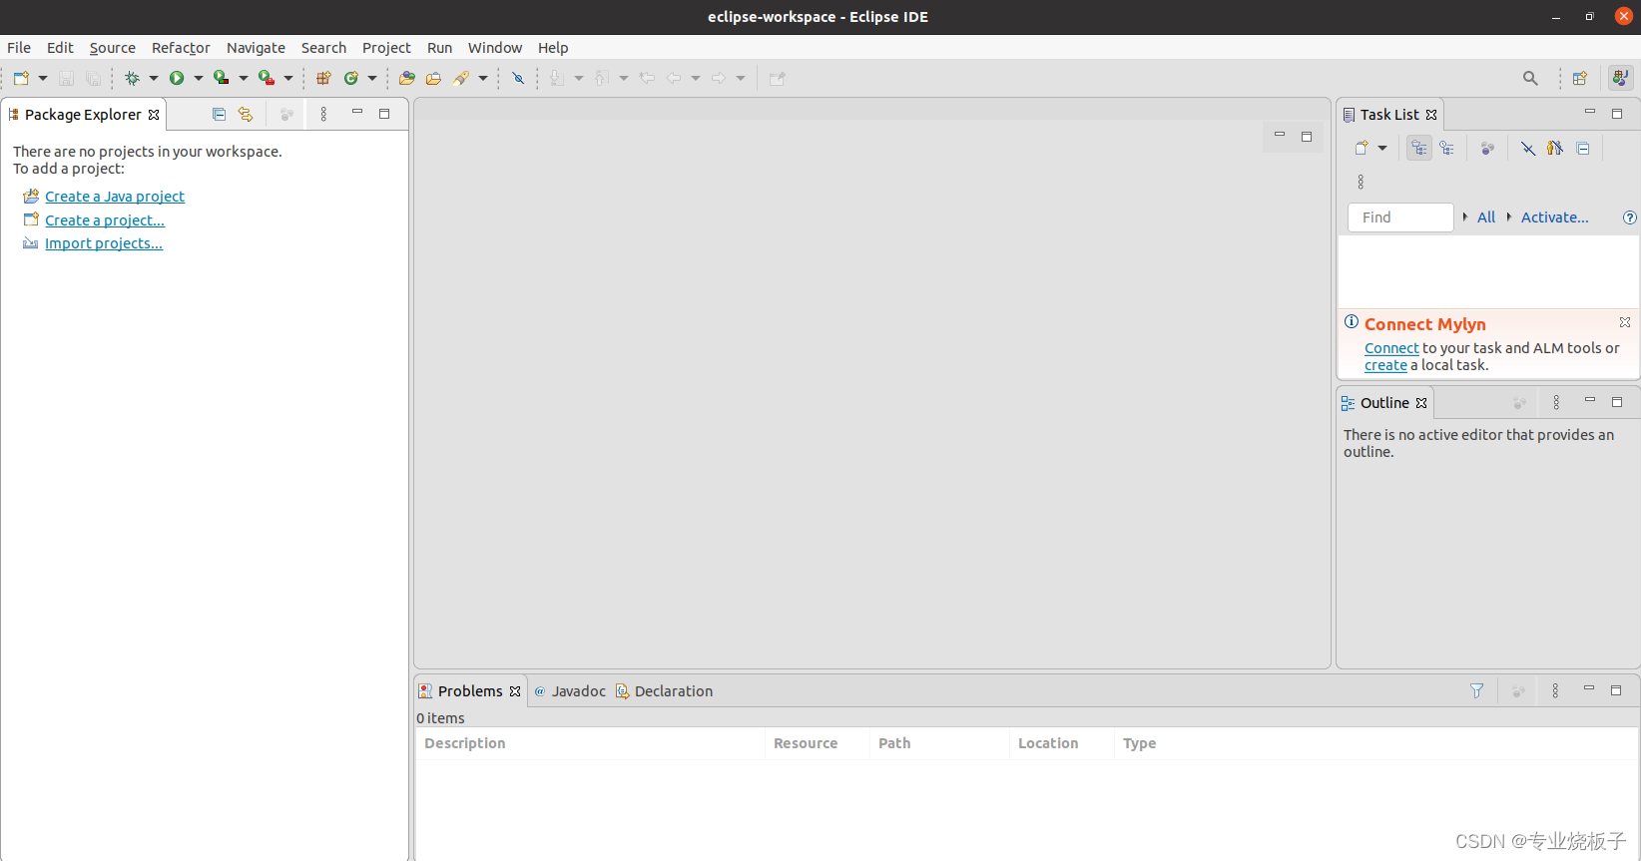Image resolution: width=1641 pixels, height=861 pixels.
Task: Toggle Hide Completed Tasks in Task List
Action: [x=1528, y=149]
